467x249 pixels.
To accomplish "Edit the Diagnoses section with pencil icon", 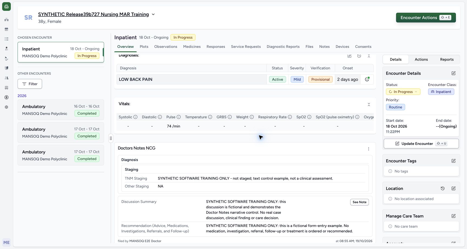I will pos(349,56).
